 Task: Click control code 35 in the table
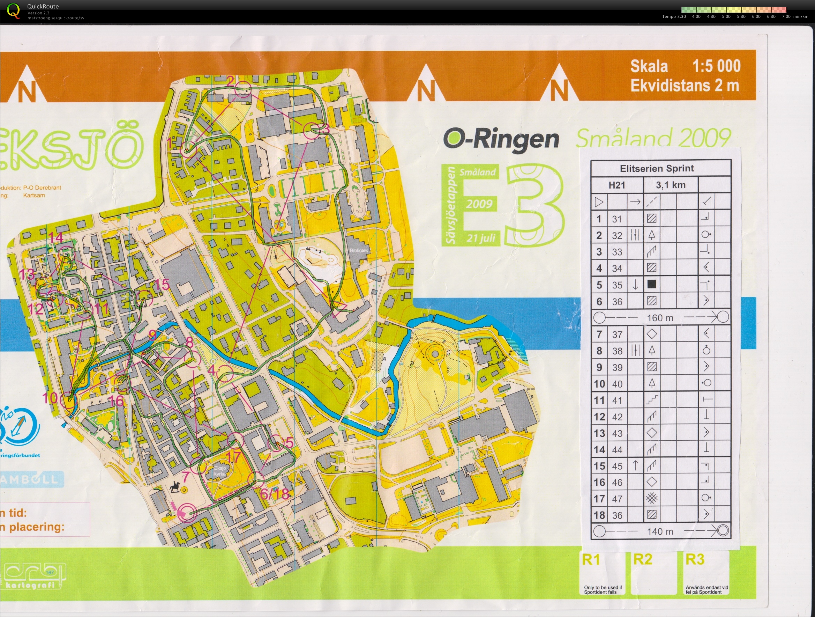617,285
